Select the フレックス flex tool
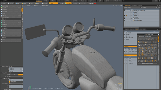 pyautogui.click(x=11, y=8)
